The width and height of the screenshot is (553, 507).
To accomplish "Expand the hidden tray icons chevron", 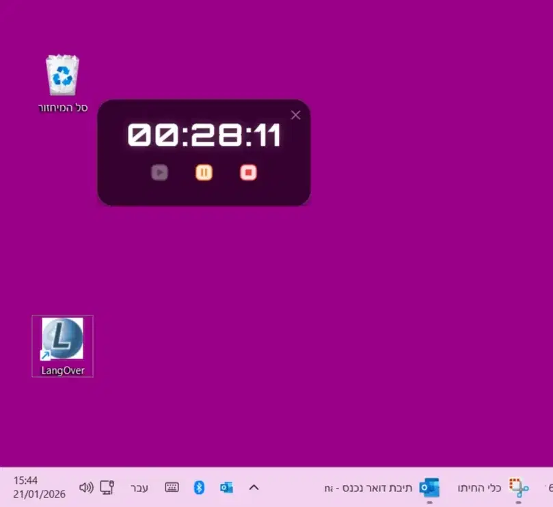I will tap(254, 487).
